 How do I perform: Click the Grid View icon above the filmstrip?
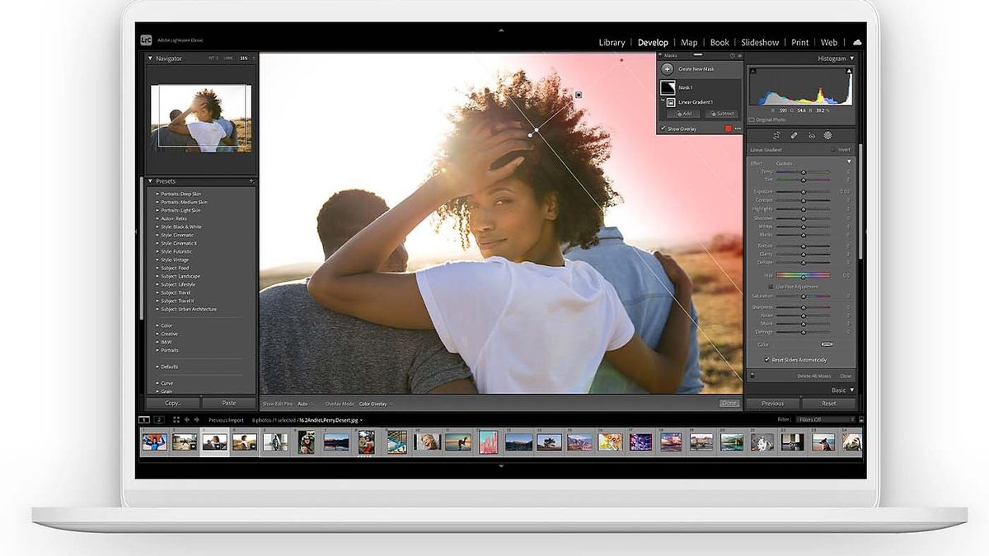point(176,419)
